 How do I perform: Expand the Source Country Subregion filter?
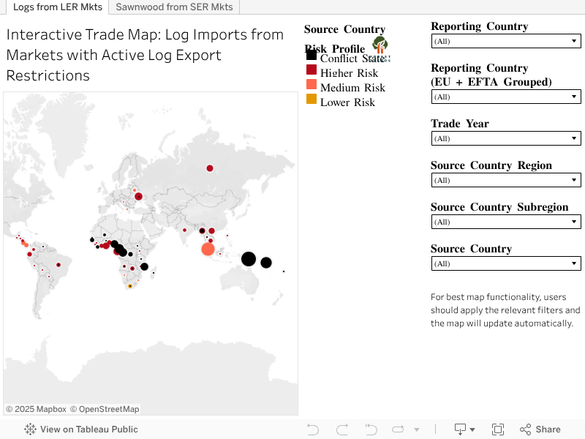click(x=506, y=222)
